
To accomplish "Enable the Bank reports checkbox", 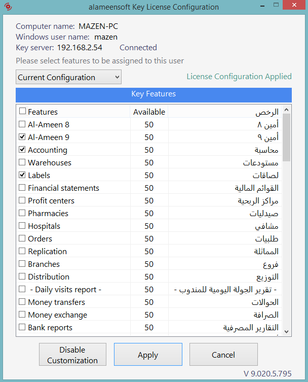I will coord(22,327).
